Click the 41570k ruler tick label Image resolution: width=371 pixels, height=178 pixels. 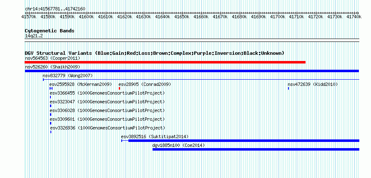tap(29, 17)
